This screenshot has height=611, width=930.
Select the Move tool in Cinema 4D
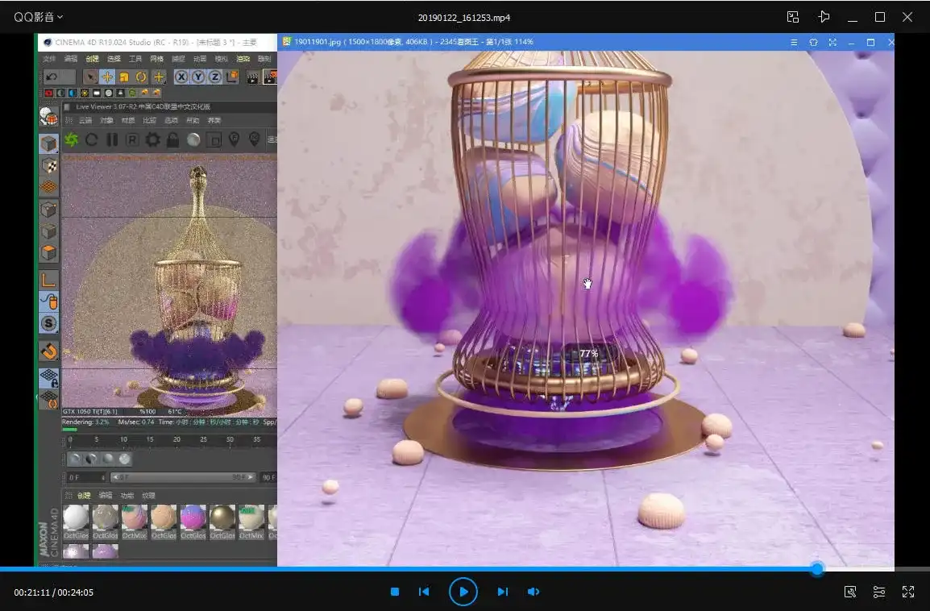[107, 77]
